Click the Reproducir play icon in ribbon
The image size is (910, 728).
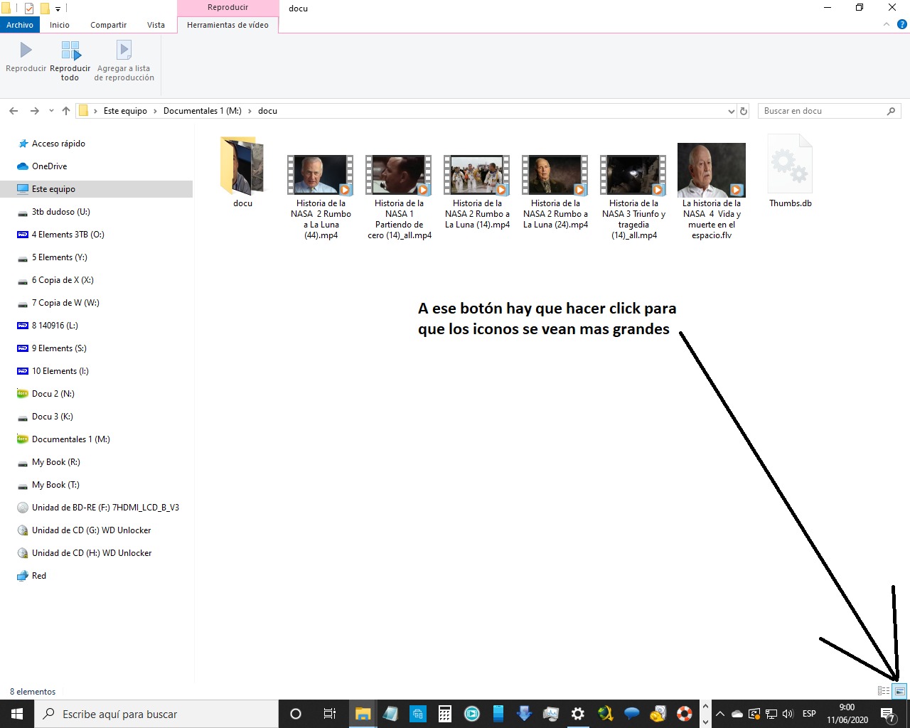tap(26, 50)
